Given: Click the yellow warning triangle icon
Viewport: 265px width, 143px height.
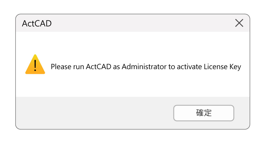Looking at the screenshot, I should click(x=35, y=65).
